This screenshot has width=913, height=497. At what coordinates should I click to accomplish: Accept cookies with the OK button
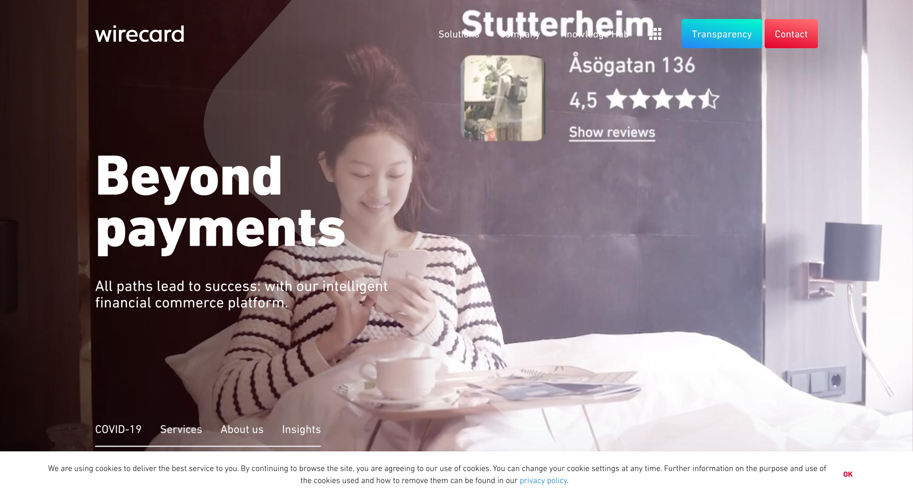(847, 474)
